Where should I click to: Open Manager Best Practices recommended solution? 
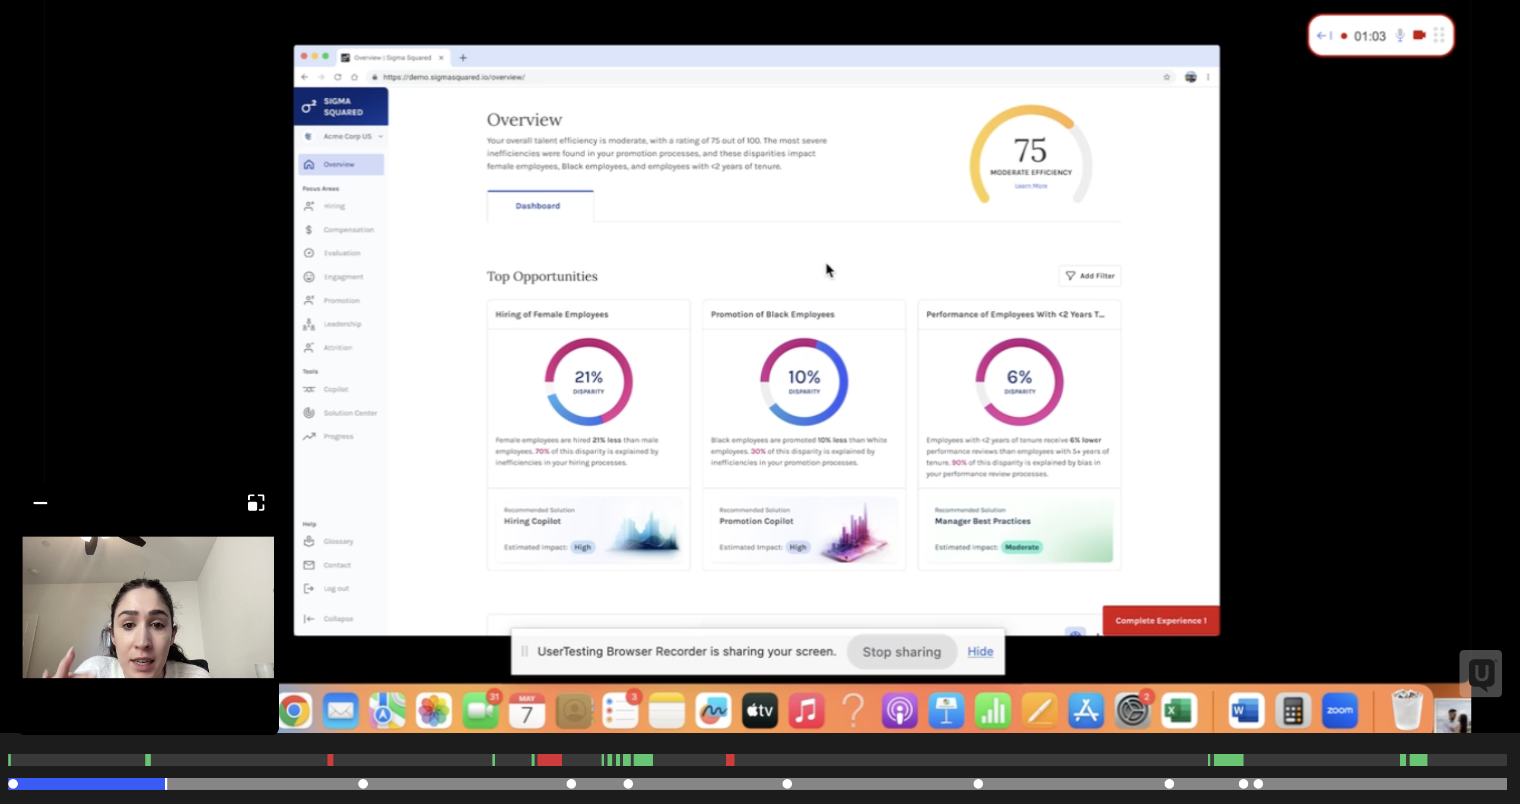(x=1019, y=529)
